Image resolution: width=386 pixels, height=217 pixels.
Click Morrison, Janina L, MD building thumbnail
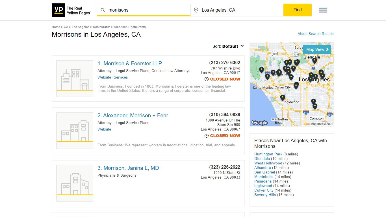[x=75, y=183]
